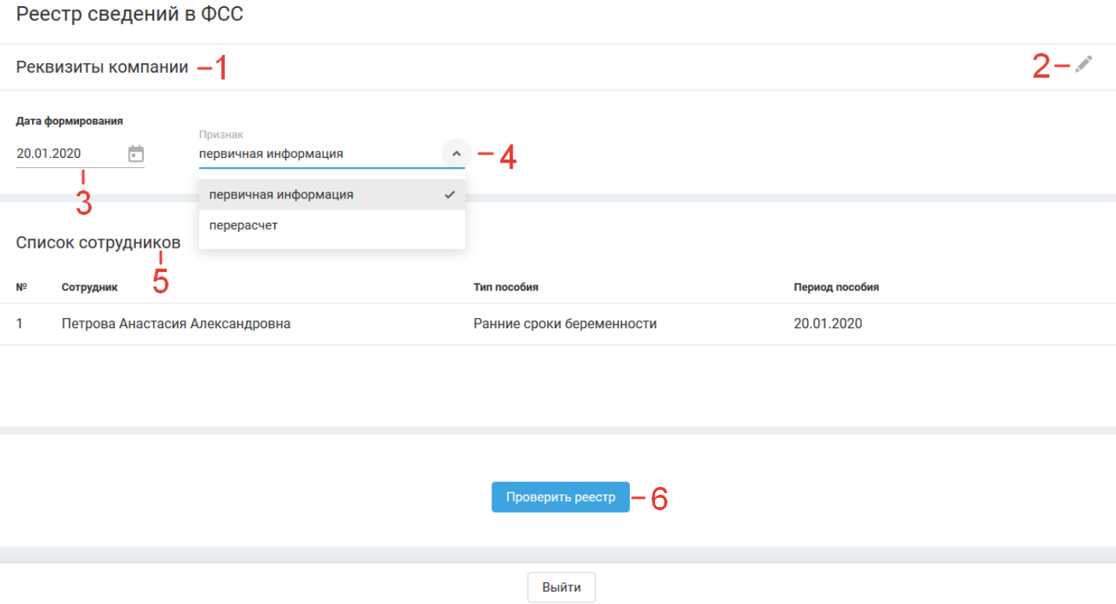This screenshot has width=1116, height=604.
Task: Click the pencil edit icon for company details
Action: pos(1082,66)
